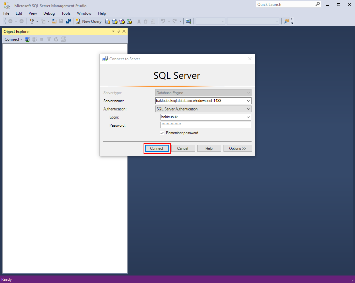The height and width of the screenshot is (283, 355).
Task: Click the Navigate Backward toolbar arrow
Action: point(10,21)
